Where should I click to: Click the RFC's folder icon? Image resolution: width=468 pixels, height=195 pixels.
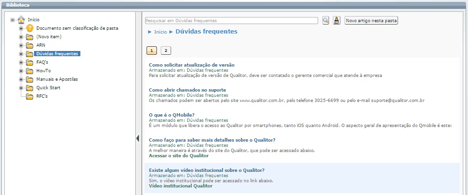30,96
